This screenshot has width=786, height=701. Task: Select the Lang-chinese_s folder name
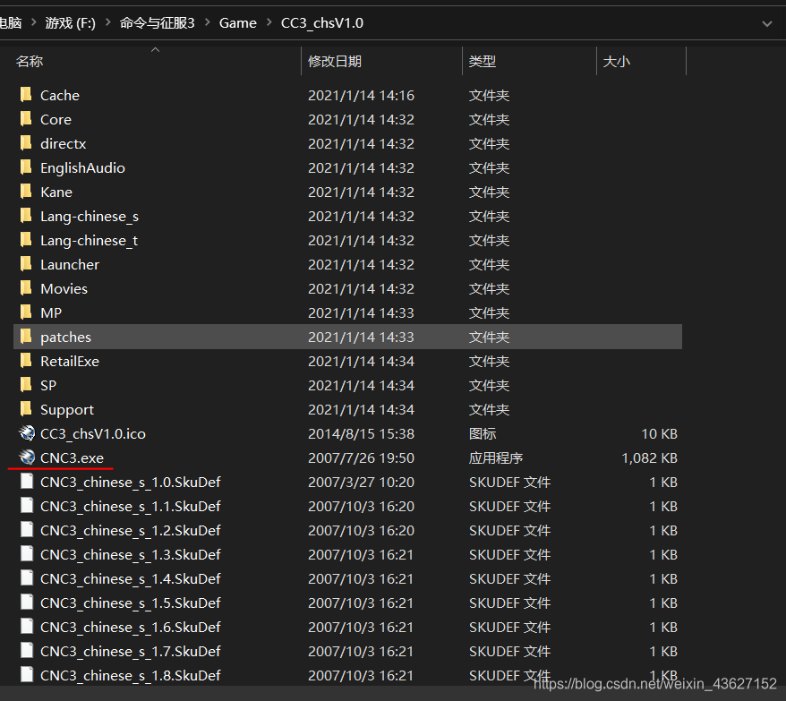pyautogui.click(x=90, y=216)
